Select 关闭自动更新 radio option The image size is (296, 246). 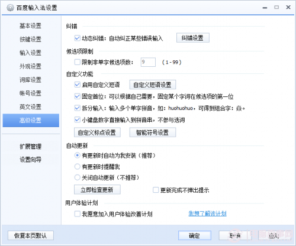tap(77, 177)
